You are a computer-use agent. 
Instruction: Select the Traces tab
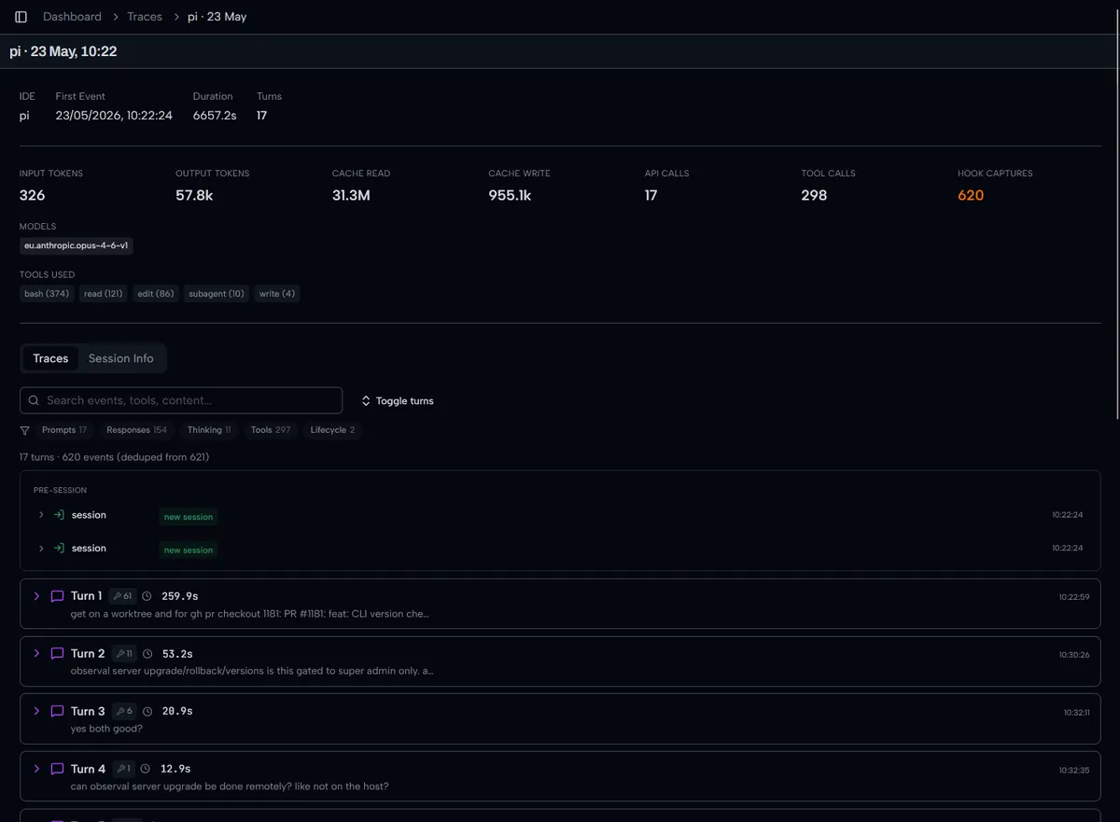click(x=50, y=358)
